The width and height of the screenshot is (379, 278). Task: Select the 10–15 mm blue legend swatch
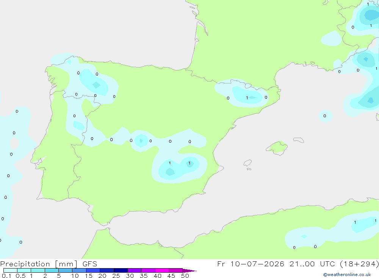79,270
